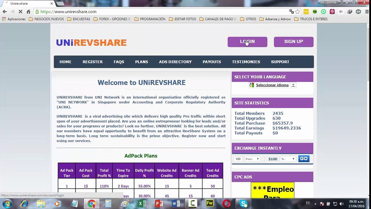Open the Chrome hamburger menu
This screenshot has height=209, width=371.
pyautogui.click(x=367, y=12)
